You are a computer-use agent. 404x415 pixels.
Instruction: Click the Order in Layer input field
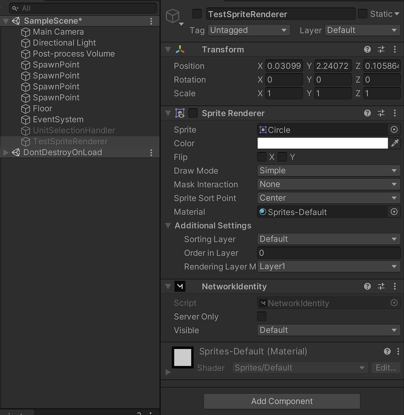329,253
